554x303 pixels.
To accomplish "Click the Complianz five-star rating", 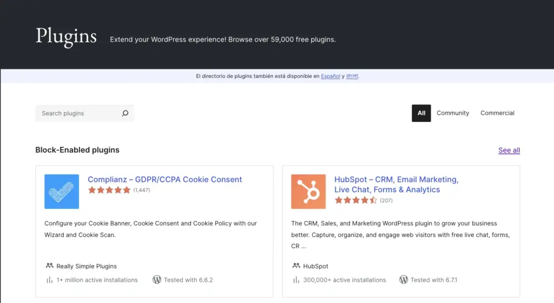I will click(x=109, y=190).
